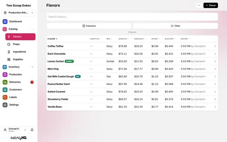The width and height of the screenshot is (227, 142).
Task: Sort by the EDITED column header
Action: tap(185, 39)
